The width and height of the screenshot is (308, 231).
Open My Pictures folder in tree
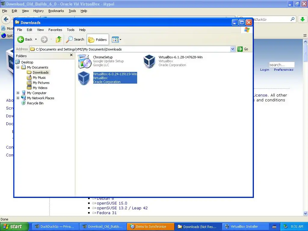[x=41, y=83]
